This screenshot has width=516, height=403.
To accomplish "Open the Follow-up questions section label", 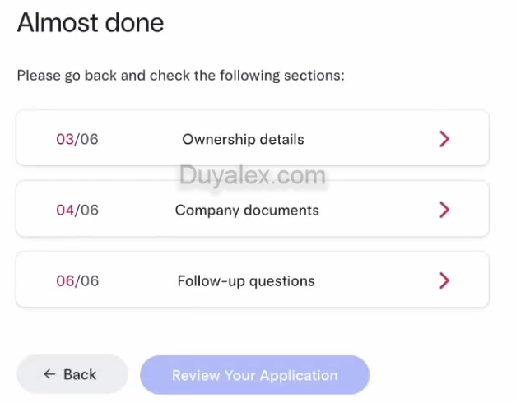I will (x=246, y=280).
